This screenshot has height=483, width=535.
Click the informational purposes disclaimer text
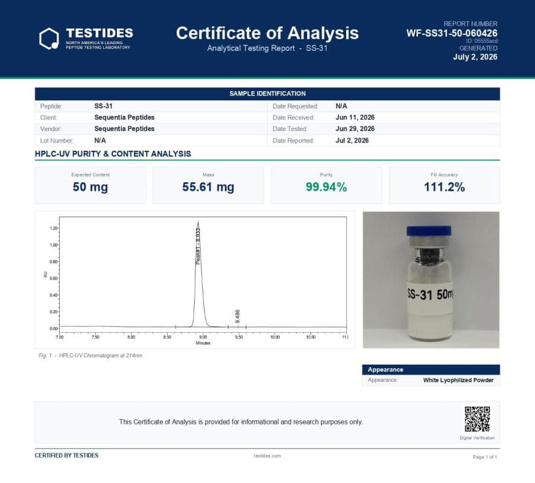[241, 422]
